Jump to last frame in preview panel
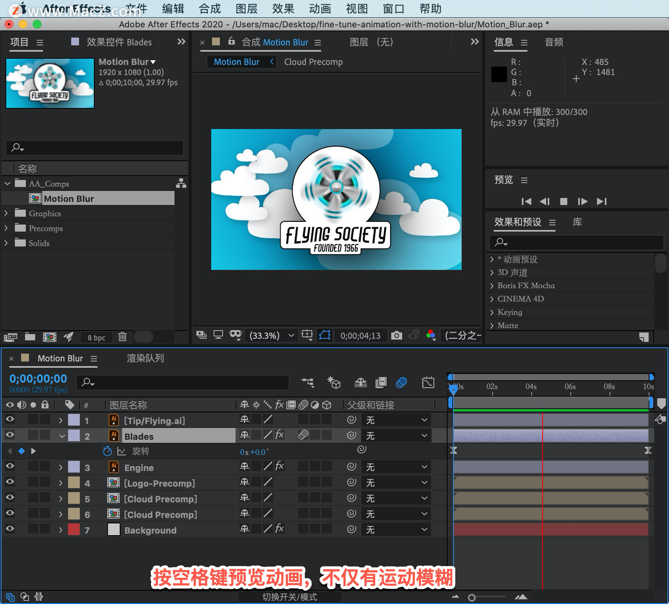The width and height of the screenshot is (669, 604). (602, 201)
